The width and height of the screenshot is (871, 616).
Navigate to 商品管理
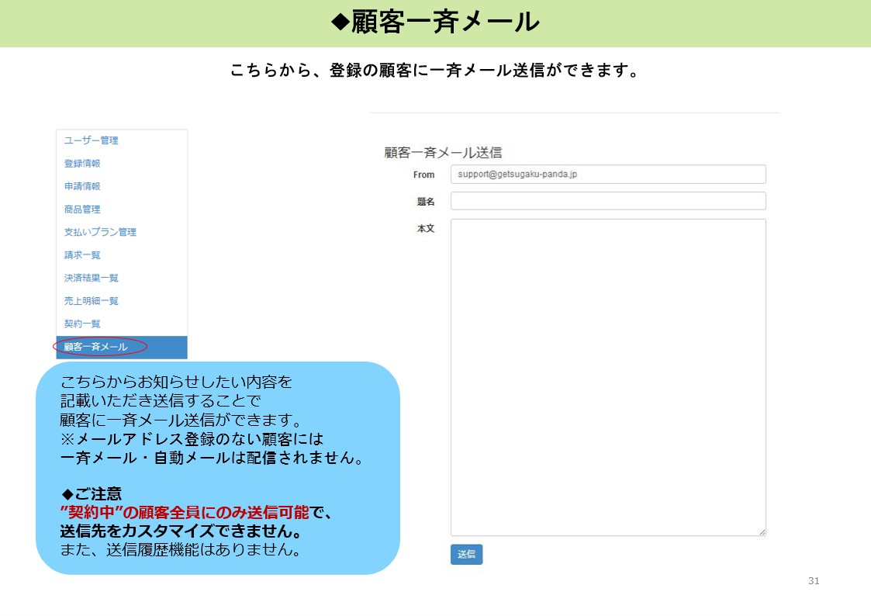(x=82, y=209)
